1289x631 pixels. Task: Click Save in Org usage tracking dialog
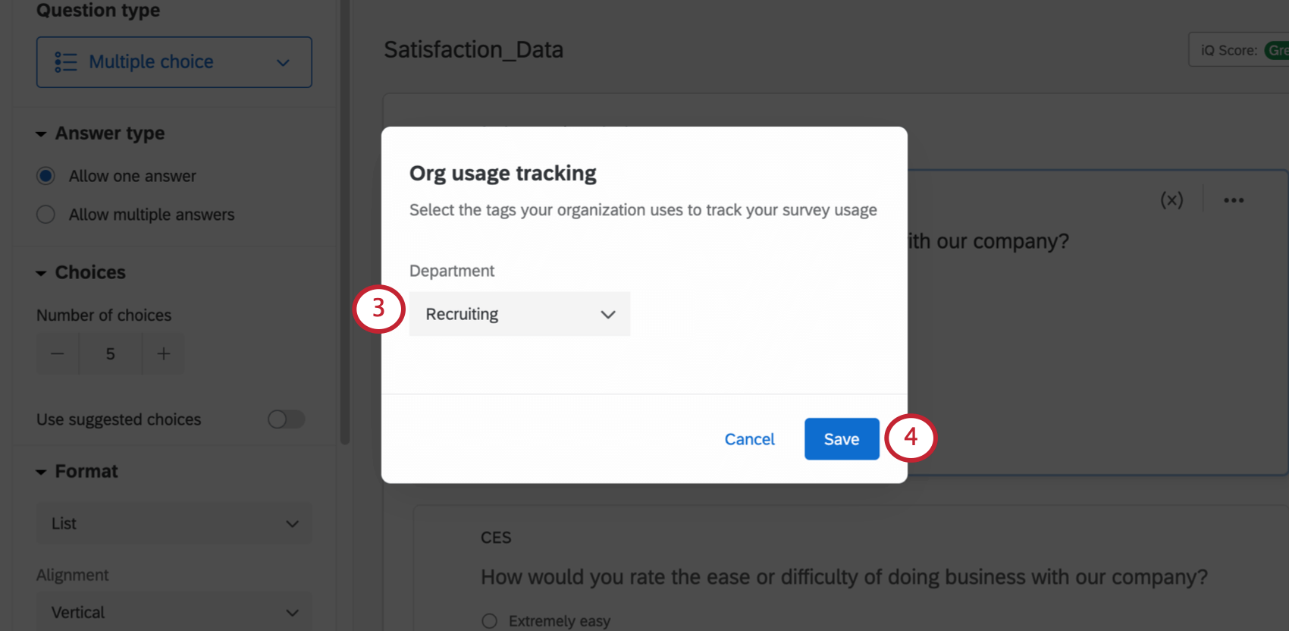(x=842, y=439)
